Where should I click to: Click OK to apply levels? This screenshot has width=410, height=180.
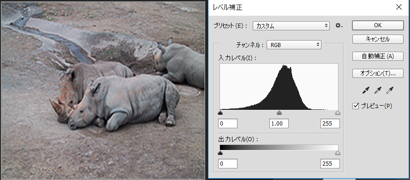(378, 25)
